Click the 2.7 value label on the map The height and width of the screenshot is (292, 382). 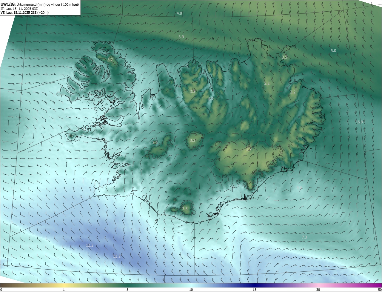click(x=249, y=149)
